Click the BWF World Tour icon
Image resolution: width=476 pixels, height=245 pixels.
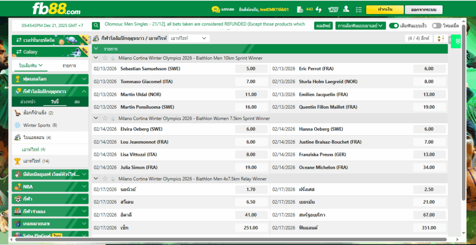click(18, 174)
